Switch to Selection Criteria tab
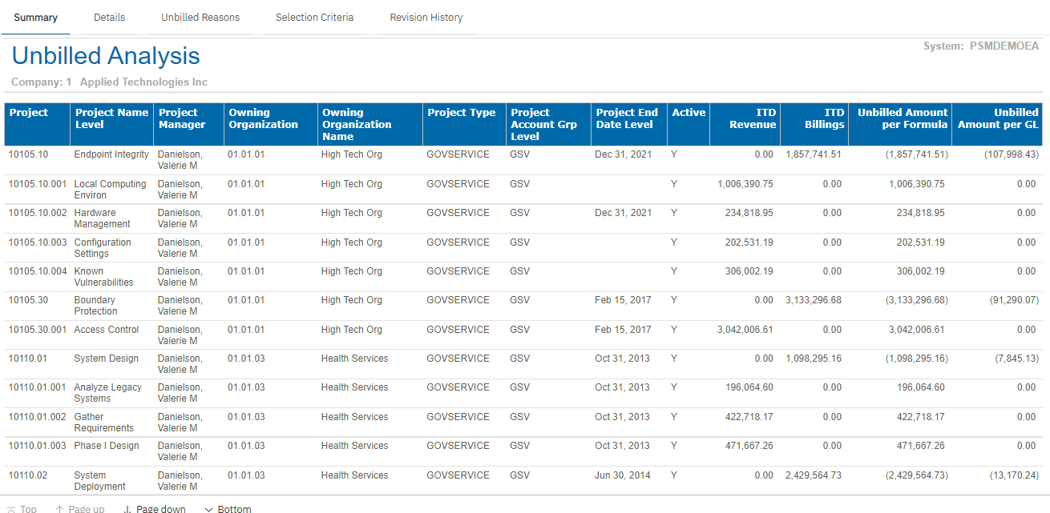 point(314,18)
